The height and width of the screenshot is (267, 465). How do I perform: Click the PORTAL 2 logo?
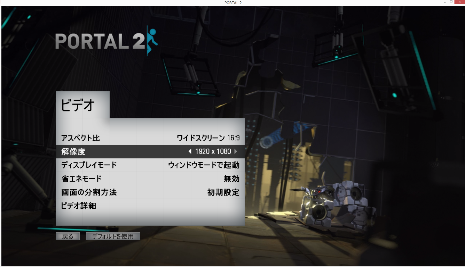click(x=107, y=41)
